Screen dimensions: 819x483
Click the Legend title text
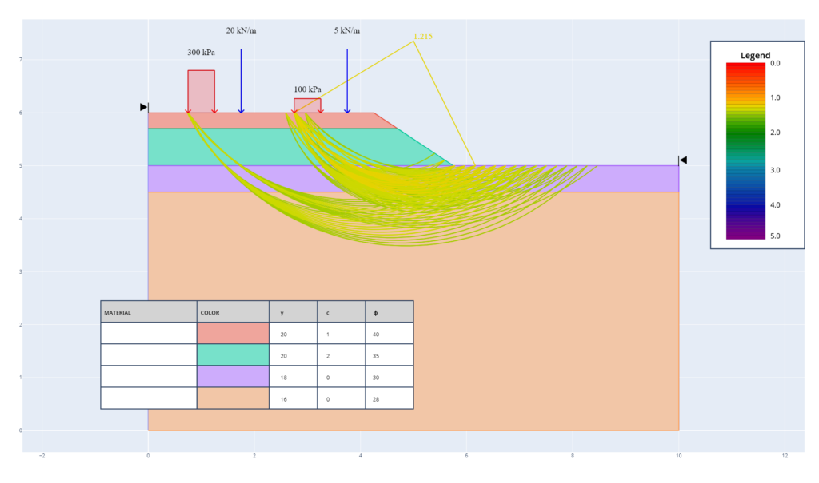[755, 56]
